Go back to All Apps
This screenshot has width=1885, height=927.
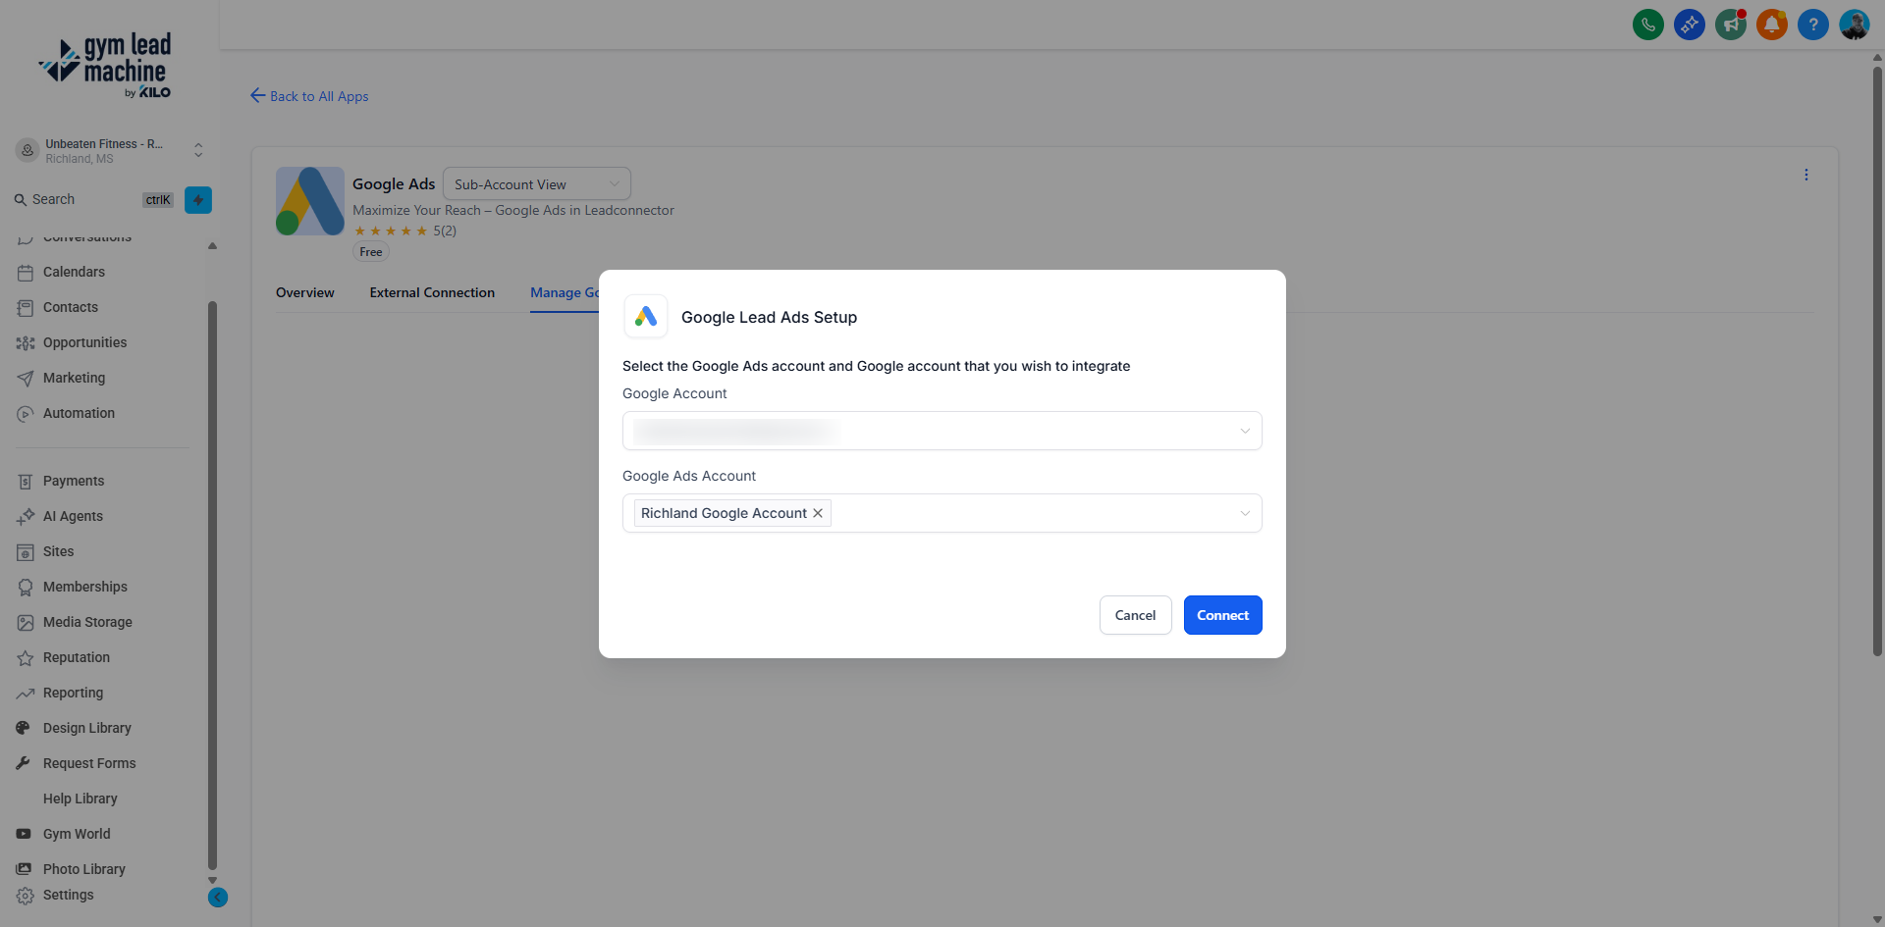point(310,96)
